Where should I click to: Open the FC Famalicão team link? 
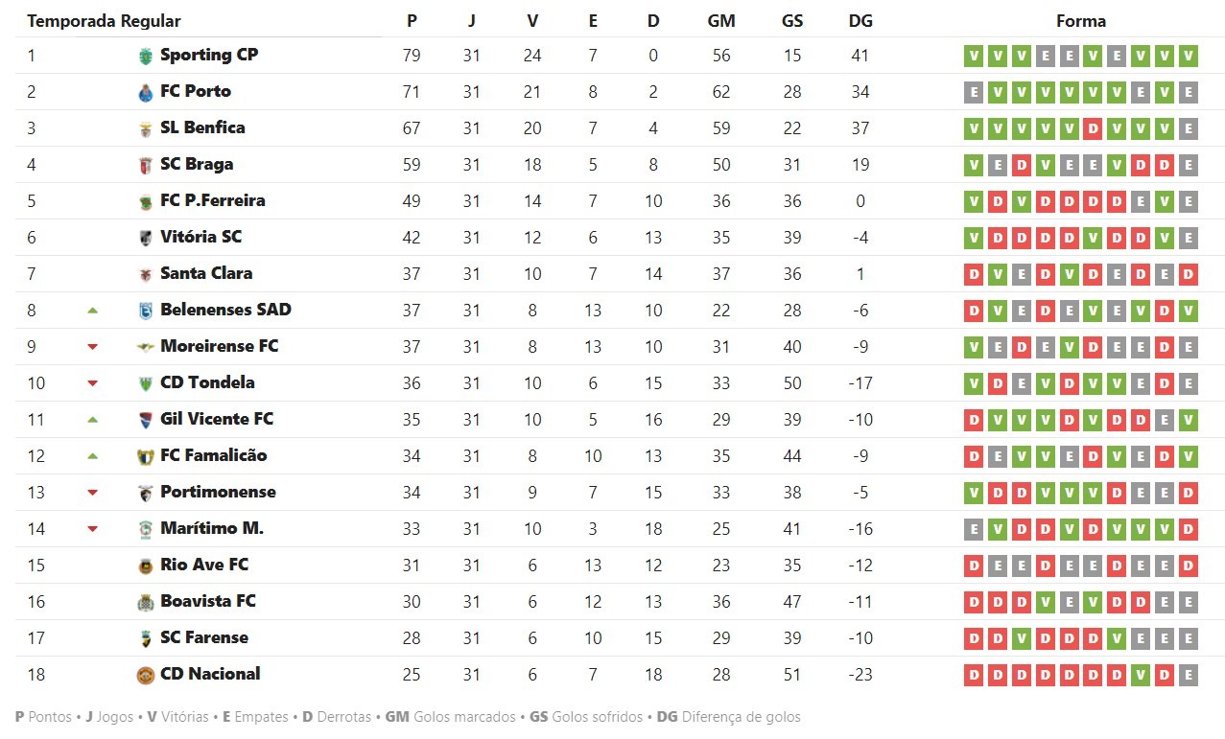(x=213, y=455)
